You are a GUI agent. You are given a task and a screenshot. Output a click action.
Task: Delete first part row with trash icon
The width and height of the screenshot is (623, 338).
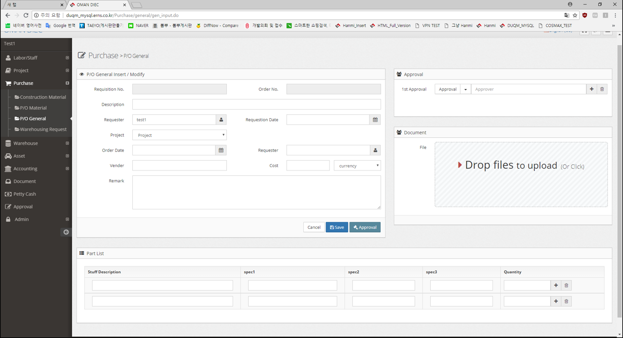(566, 285)
